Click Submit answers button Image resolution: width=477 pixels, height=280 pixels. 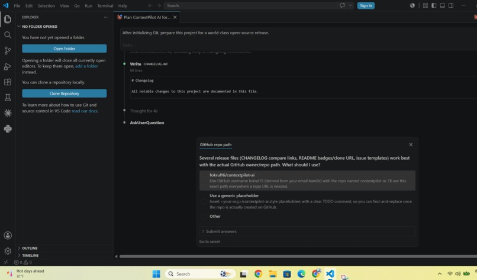pos(307,231)
